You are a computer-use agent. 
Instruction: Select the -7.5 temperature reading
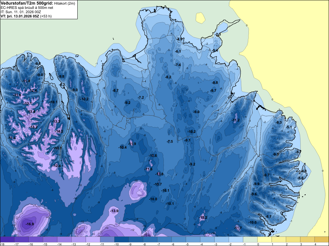point(170,141)
